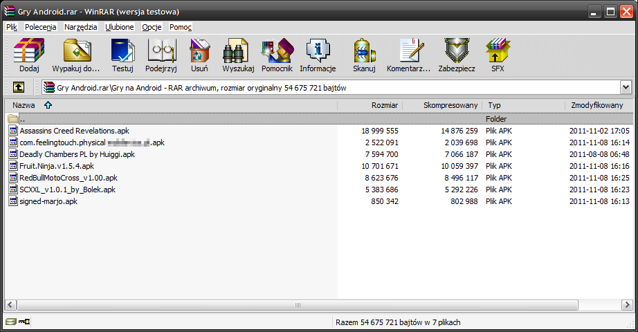Viewport: 638px width, 332px height.
Task: Click the Dodaj (Add) toolbar icon
Action: pyautogui.click(x=29, y=55)
